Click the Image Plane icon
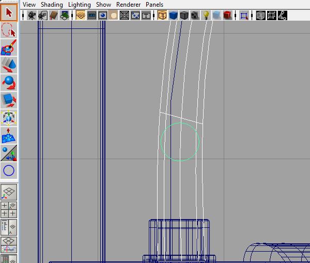The height and width of the screenshot is (263, 310). [x=65, y=16]
